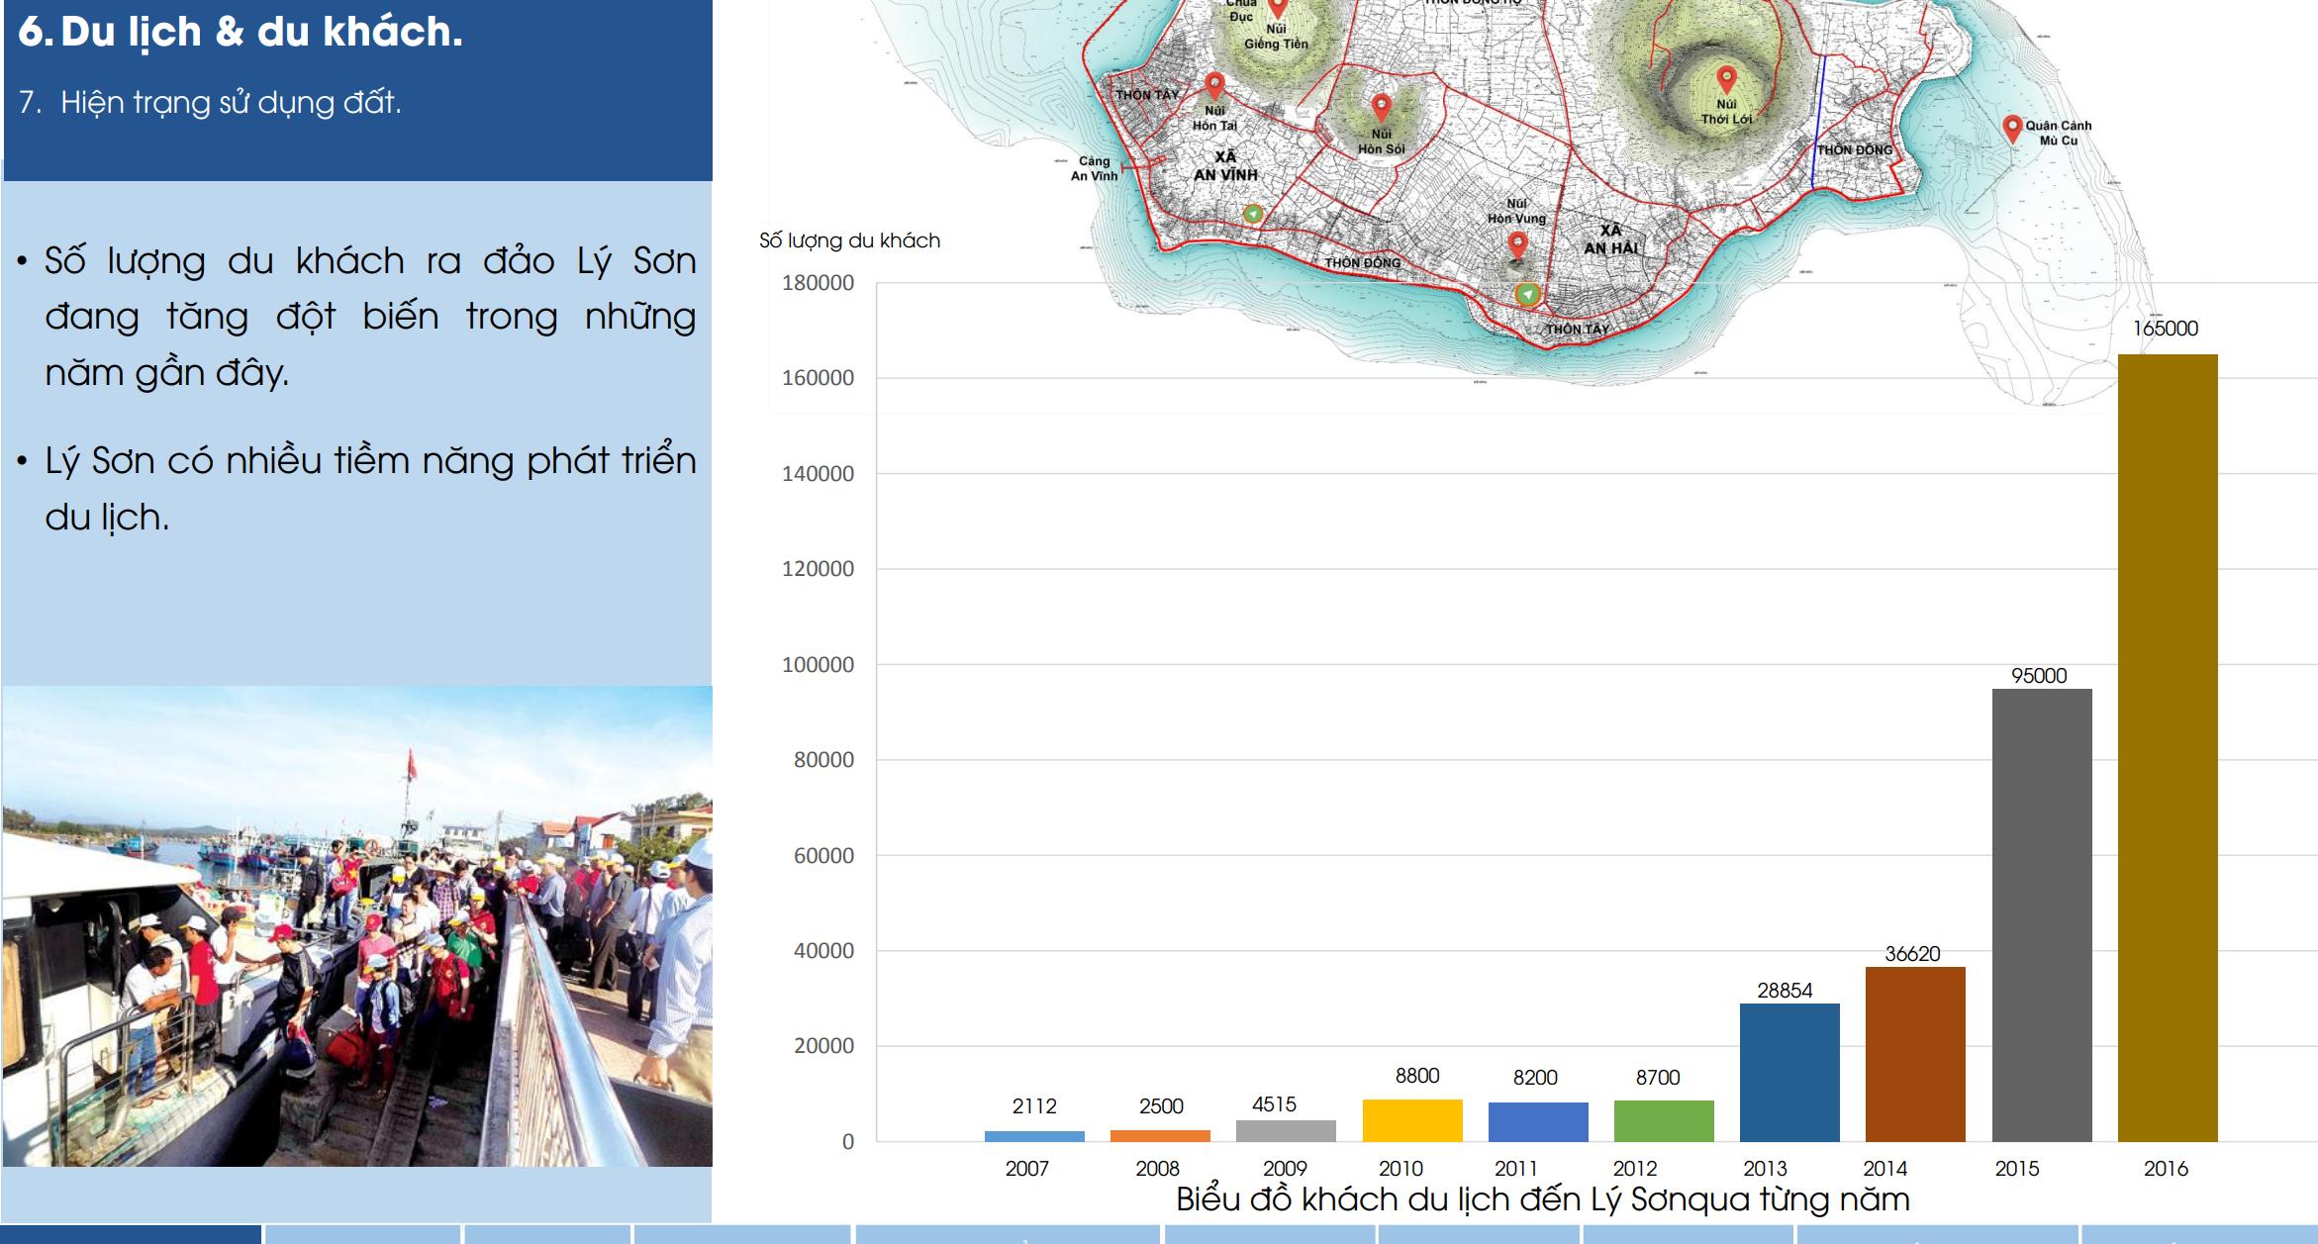Click the grey 2015 bar labeled 95000
2318x1244 pixels.
[x=2041, y=914]
